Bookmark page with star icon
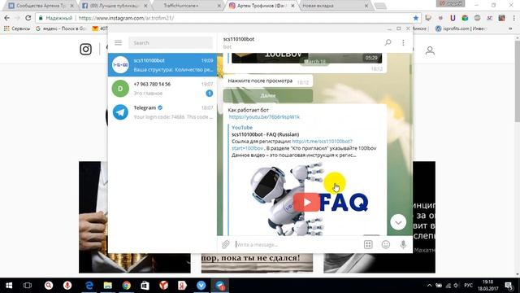 [416, 18]
